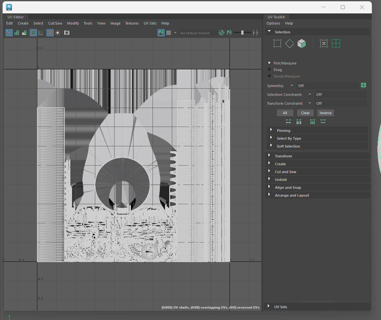The width and height of the screenshot is (381, 320).
Task: Toggle the isolate select circle icon
Action: pos(58,33)
